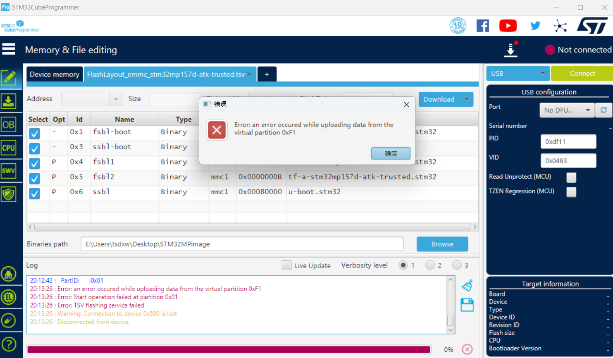Open the USB connection type dropdown
Image resolution: width=613 pixels, height=358 pixels.
[518, 74]
